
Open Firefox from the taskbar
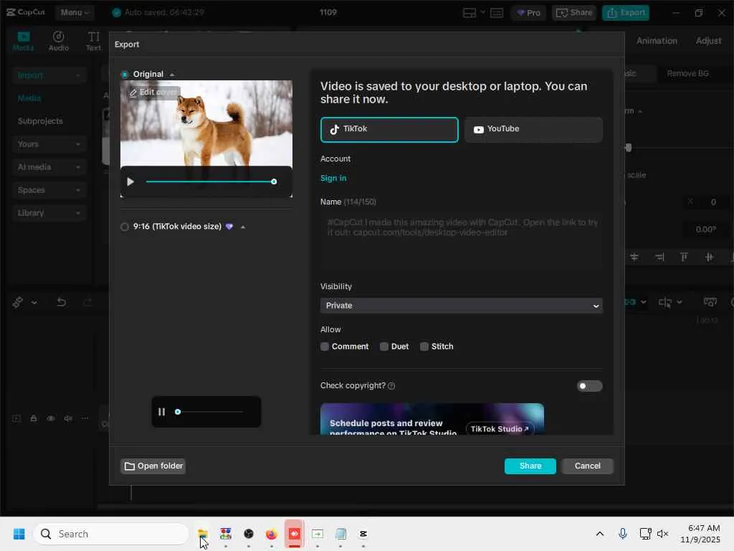pyautogui.click(x=271, y=534)
